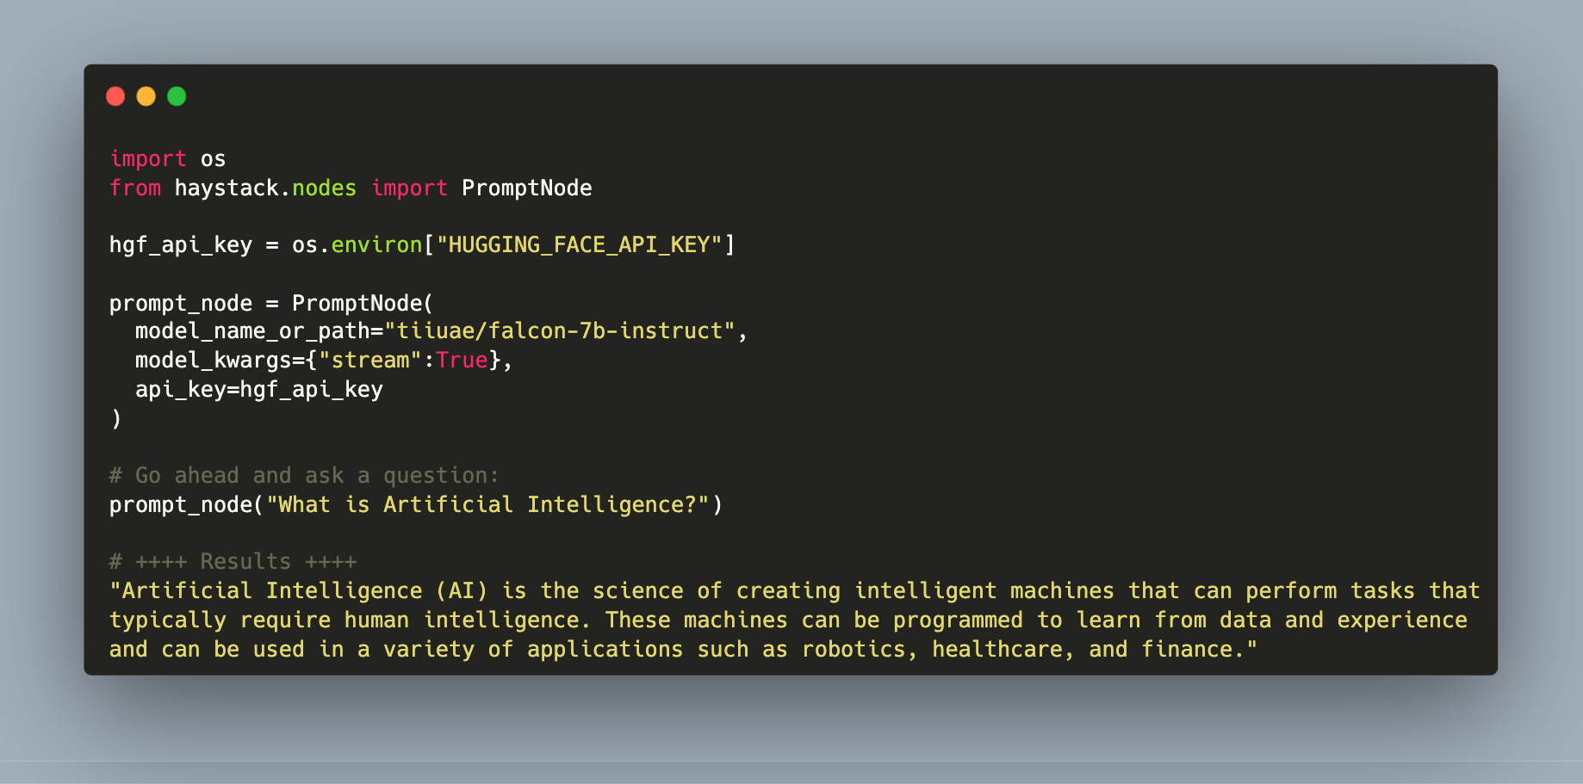Click the "os" module name after import

(213, 159)
